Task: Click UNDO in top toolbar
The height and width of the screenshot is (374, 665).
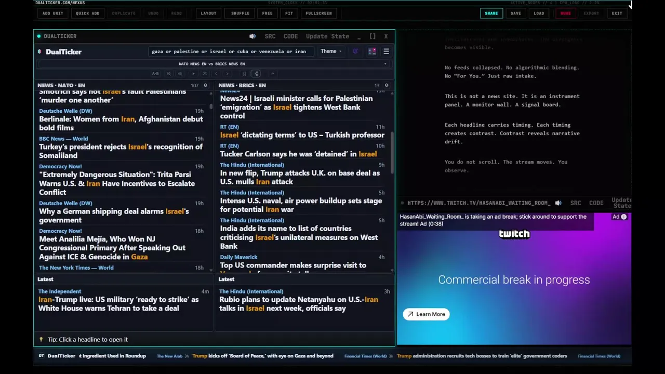Action: (x=153, y=14)
